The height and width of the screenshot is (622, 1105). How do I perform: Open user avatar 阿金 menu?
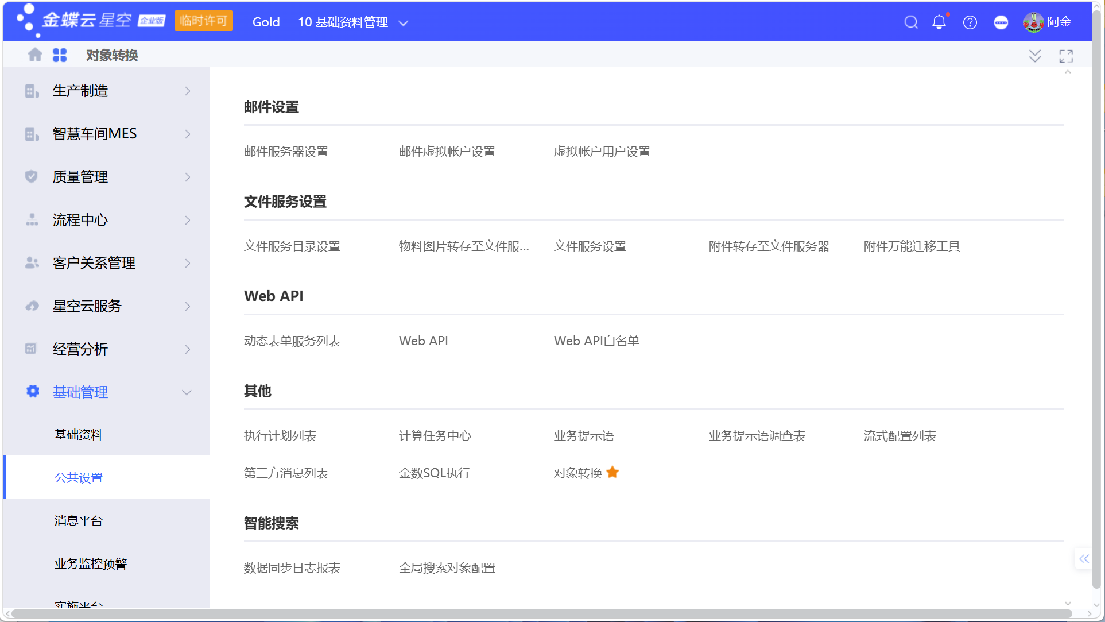(x=1048, y=22)
